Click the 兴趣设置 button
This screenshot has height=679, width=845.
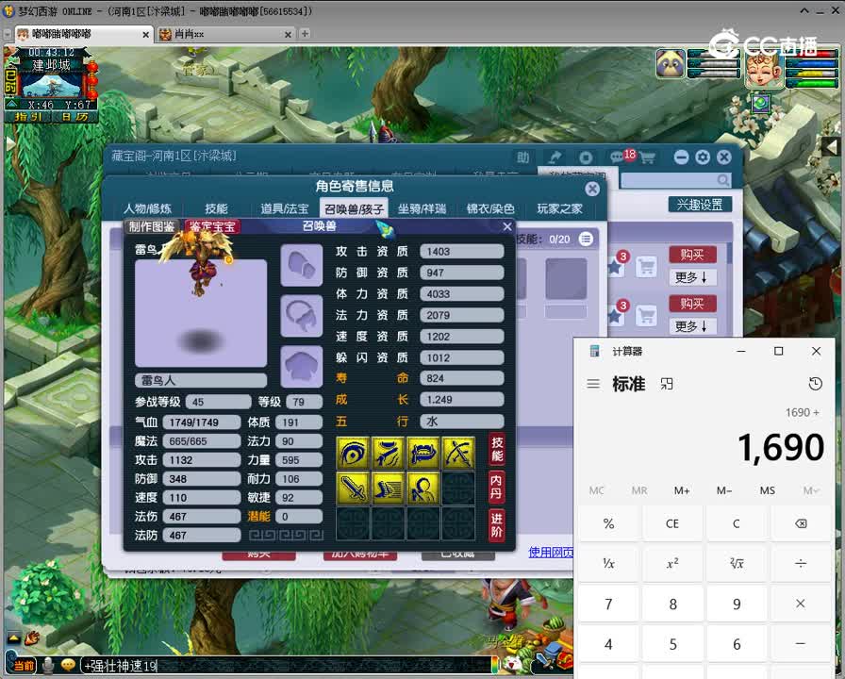click(700, 205)
